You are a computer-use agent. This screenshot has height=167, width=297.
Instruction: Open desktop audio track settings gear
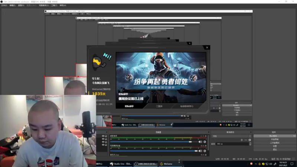205,142
